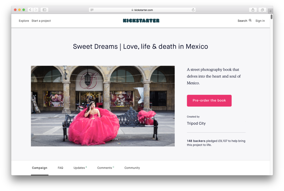Open a new tab with the plus icon
Screen dimensions: 284x191
pyautogui.click(x=270, y=11)
